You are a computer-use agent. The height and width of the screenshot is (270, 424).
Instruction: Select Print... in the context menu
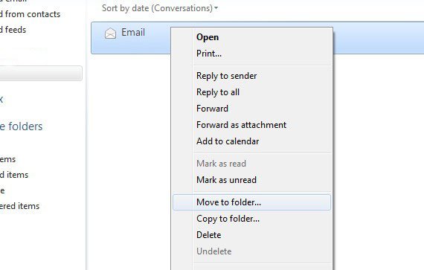pyautogui.click(x=209, y=54)
